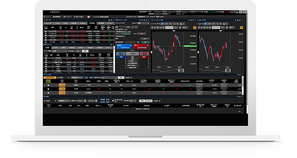Viewport: 297px width, 158px height.
Task: Select the highlighted crypto tab in price list
Action: tap(91, 23)
